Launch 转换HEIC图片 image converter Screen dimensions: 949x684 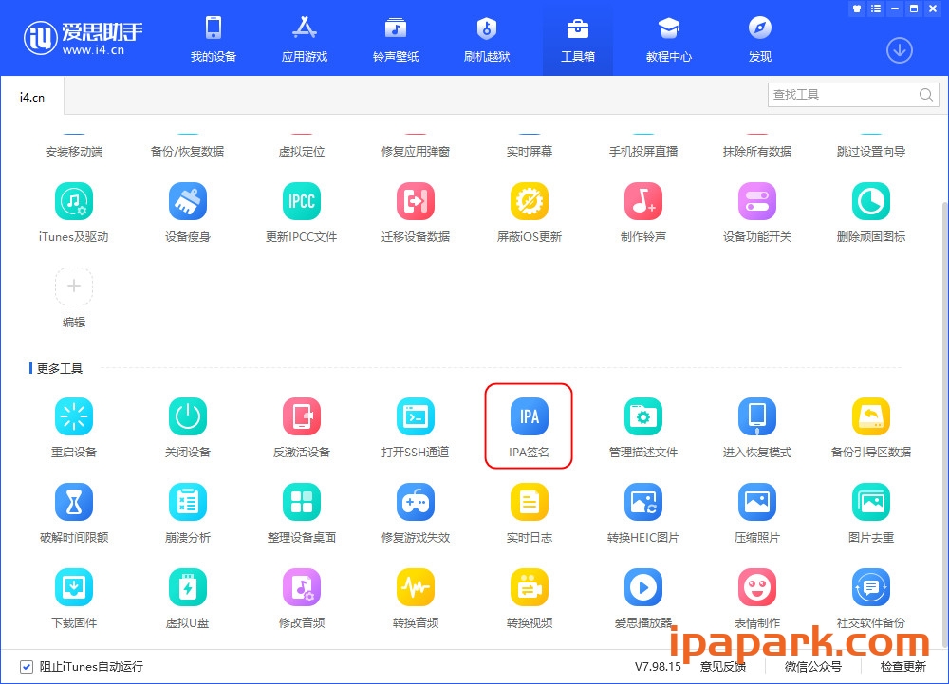pos(643,501)
